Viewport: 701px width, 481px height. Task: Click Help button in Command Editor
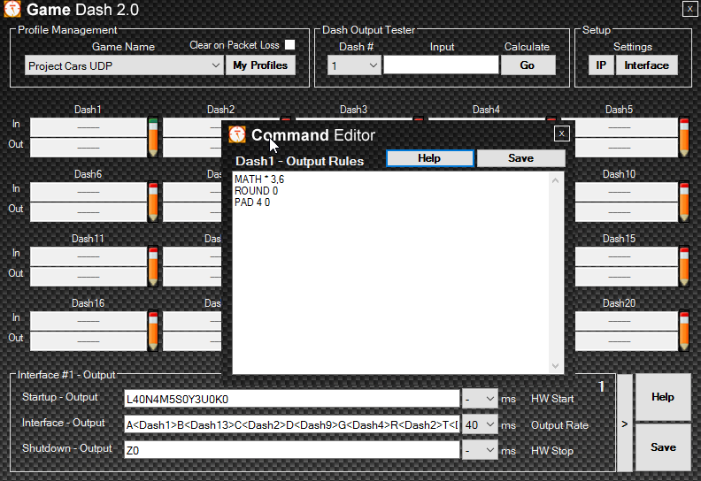coord(429,158)
